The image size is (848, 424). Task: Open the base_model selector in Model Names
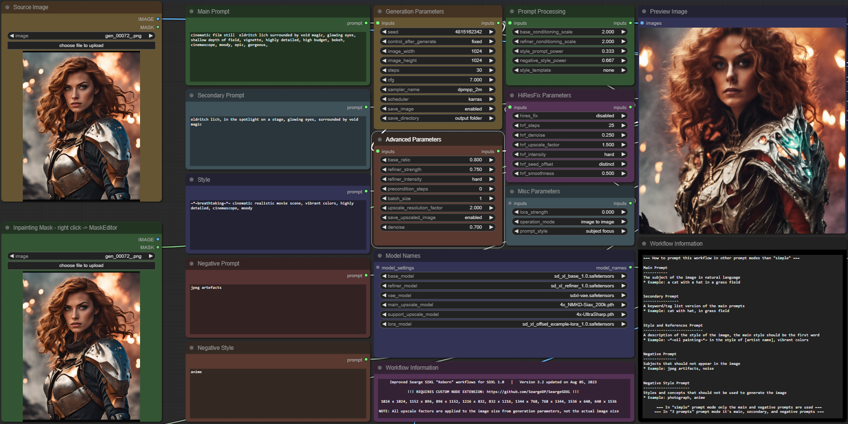point(503,276)
